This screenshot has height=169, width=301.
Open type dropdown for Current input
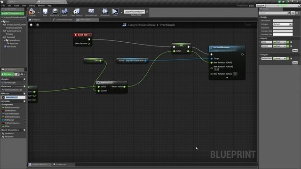(279, 46)
